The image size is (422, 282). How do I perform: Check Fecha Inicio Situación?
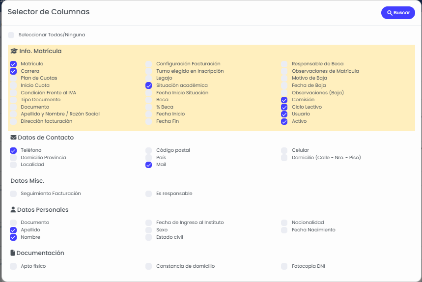coord(148,93)
